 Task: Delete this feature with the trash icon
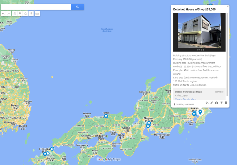(x=226, y=103)
